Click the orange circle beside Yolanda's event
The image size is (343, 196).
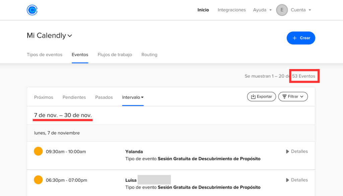38,151
